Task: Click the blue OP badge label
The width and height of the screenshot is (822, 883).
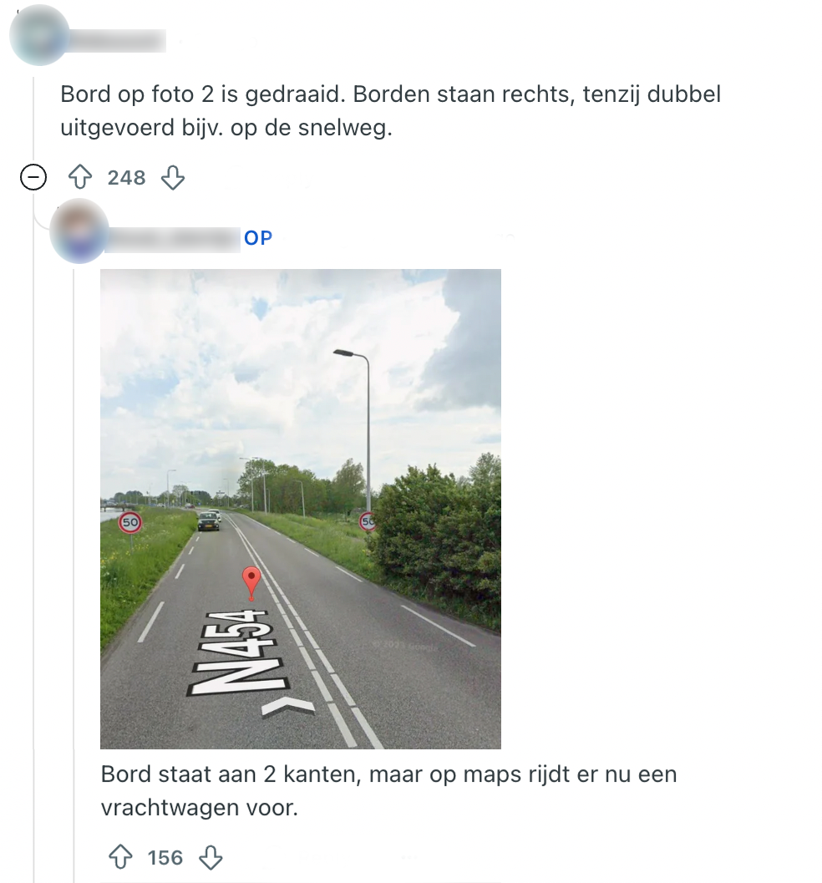Action: click(258, 238)
